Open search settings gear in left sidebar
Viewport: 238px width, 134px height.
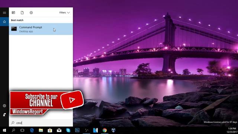pyautogui.click(x=4, y=106)
